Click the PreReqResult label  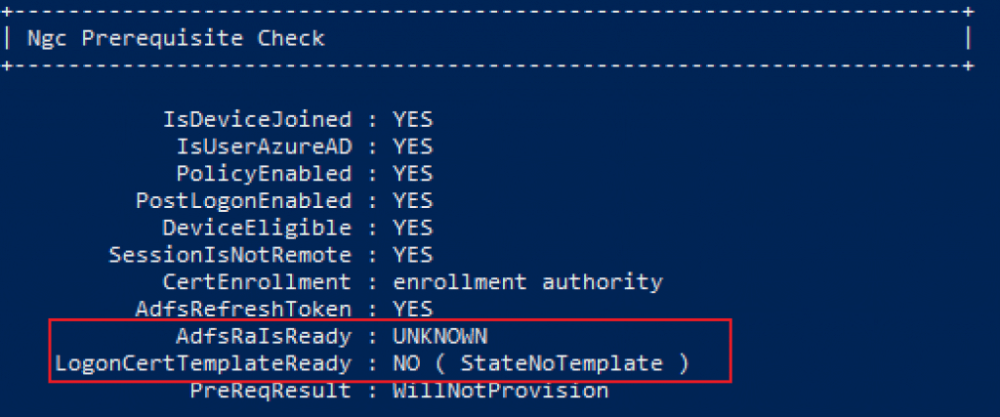[x=271, y=391]
